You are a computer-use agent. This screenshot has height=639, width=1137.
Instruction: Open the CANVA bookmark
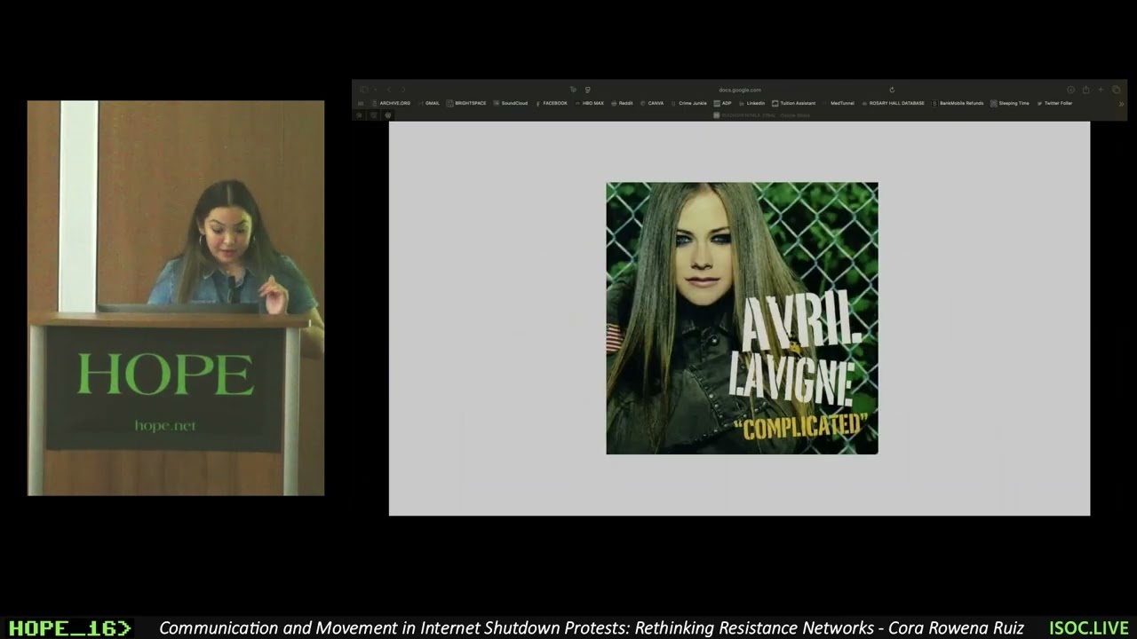pyautogui.click(x=652, y=103)
